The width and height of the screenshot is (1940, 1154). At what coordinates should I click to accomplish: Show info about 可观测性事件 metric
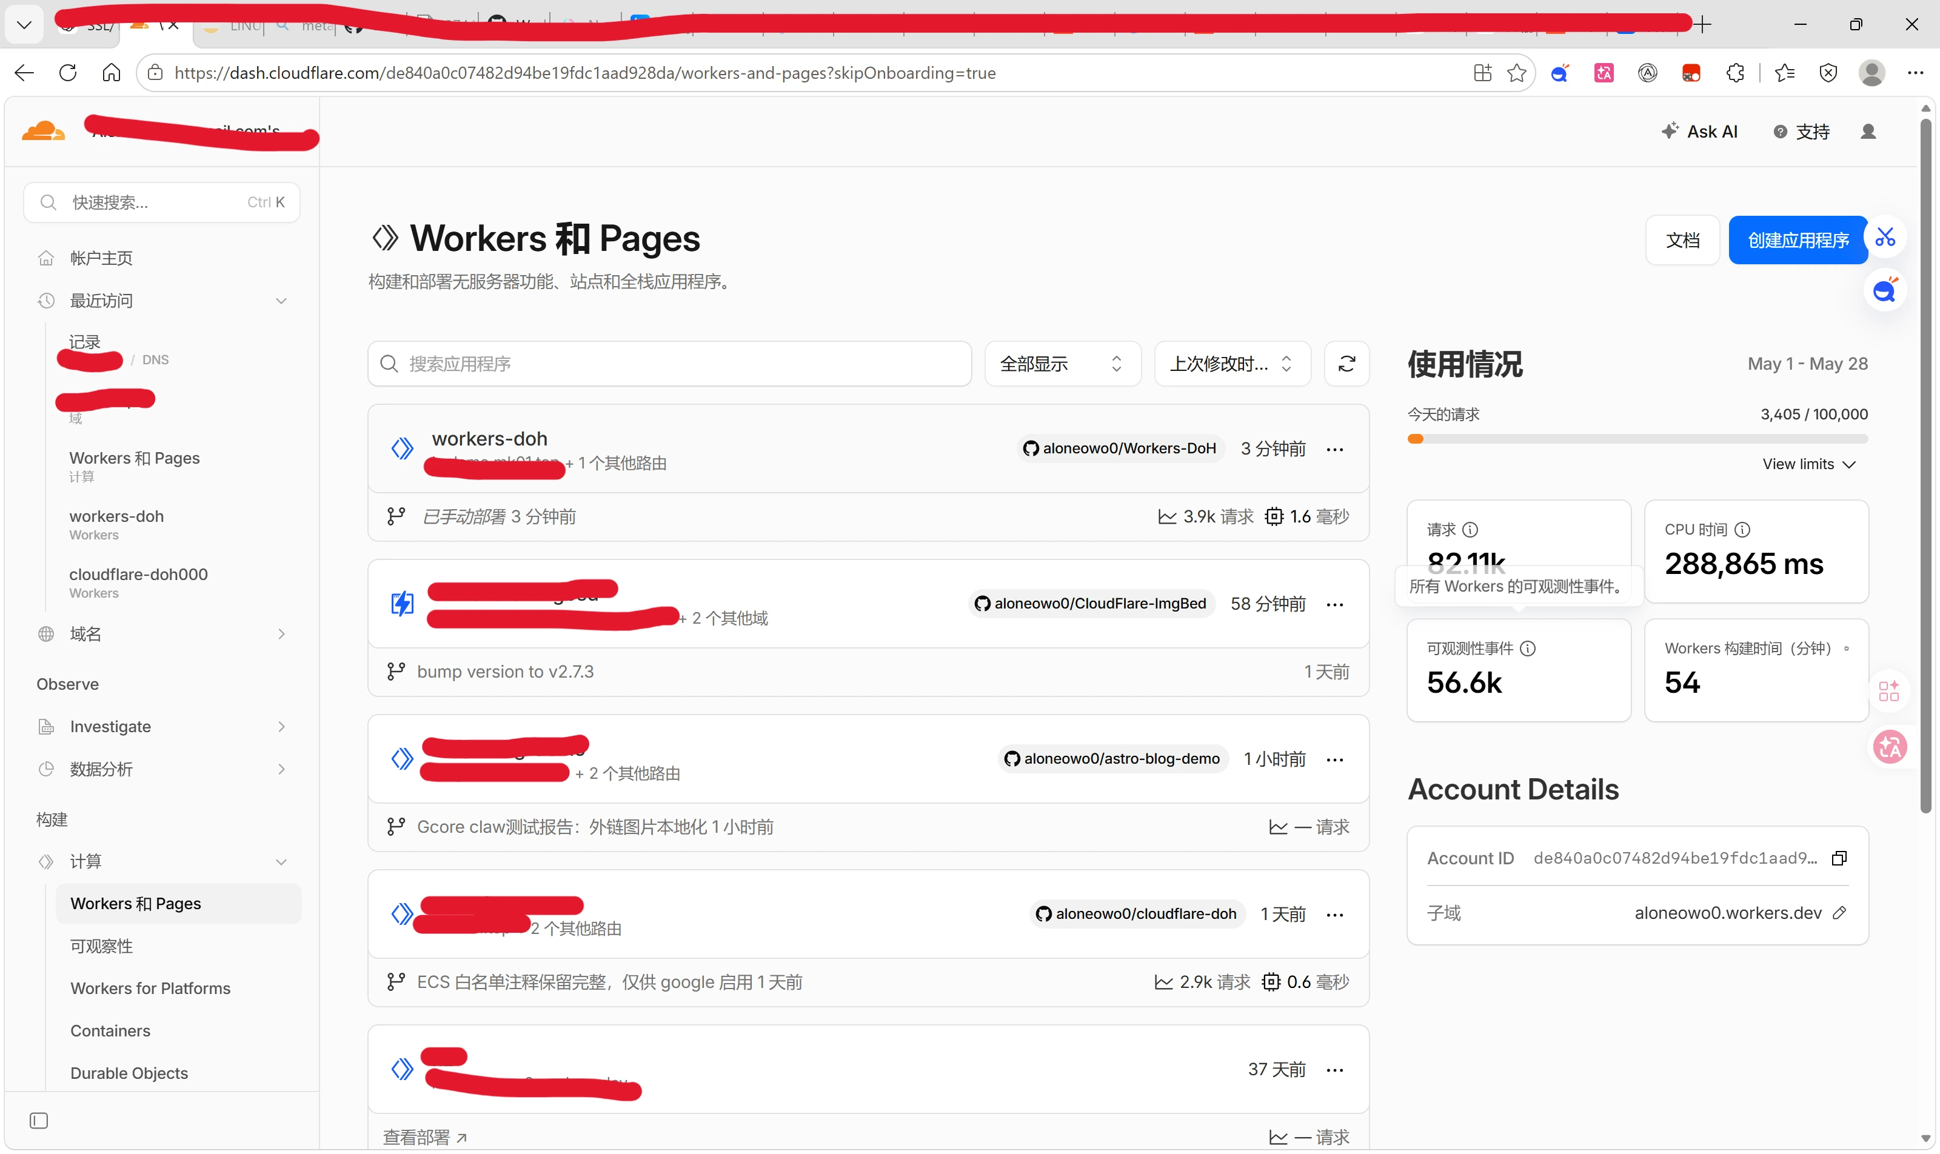1527,649
